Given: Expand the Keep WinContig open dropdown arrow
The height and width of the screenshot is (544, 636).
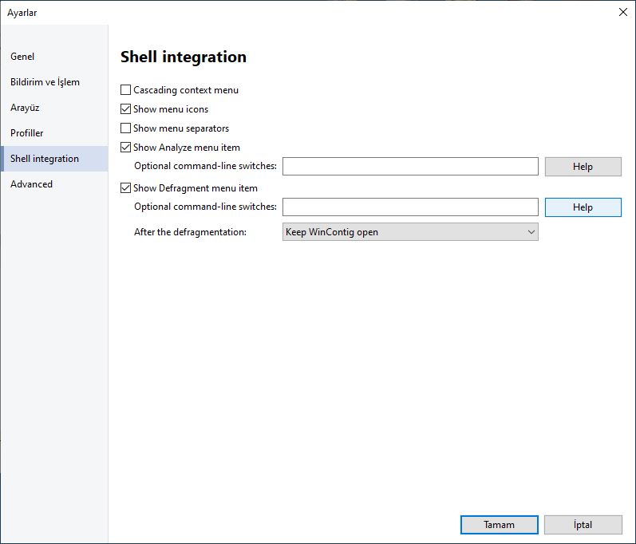Looking at the screenshot, I should click(x=531, y=232).
